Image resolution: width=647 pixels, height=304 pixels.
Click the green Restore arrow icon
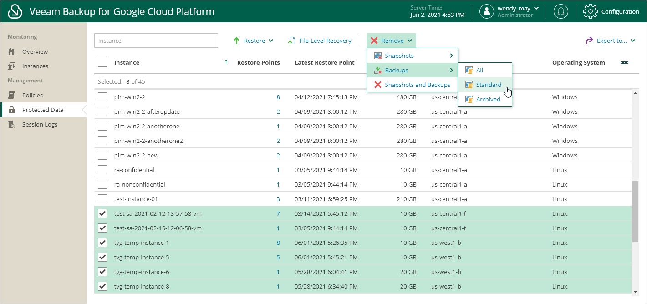[x=236, y=41]
